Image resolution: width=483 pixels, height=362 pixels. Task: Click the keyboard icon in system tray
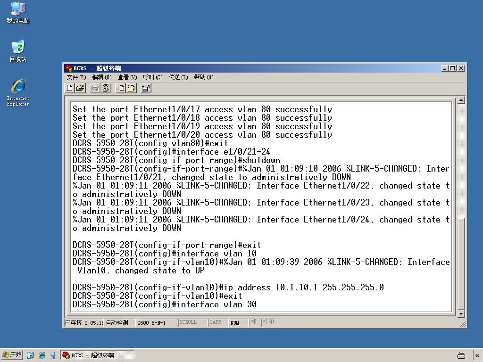click(461, 355)
